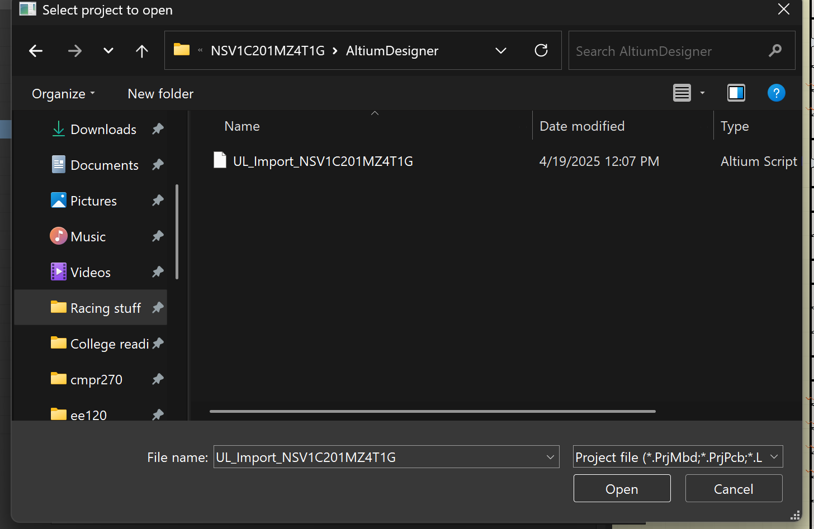This screenshot has width=814, height=529.
Task: Sort by Date modified column
Action: [x=582, y=126]
